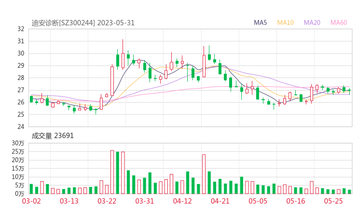Click the price axis value 30
The image size is (357, 212).
pyautogui.click(x=21, y=53)
